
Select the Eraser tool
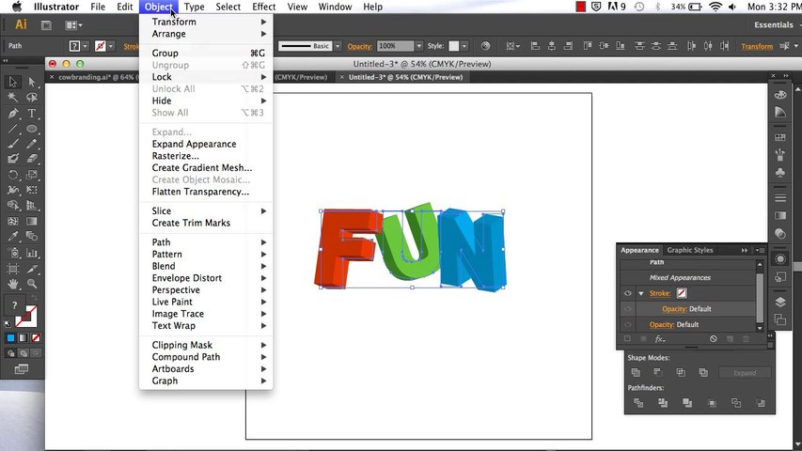coord(32,159)
